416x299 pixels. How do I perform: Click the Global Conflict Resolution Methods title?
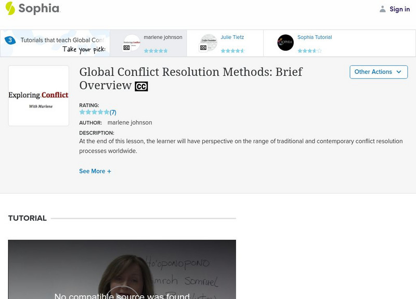coord(191,79)
